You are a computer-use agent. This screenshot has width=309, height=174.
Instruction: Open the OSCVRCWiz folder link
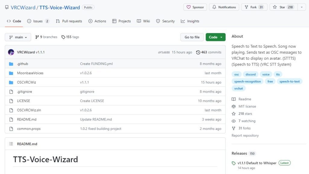point(27,82)
